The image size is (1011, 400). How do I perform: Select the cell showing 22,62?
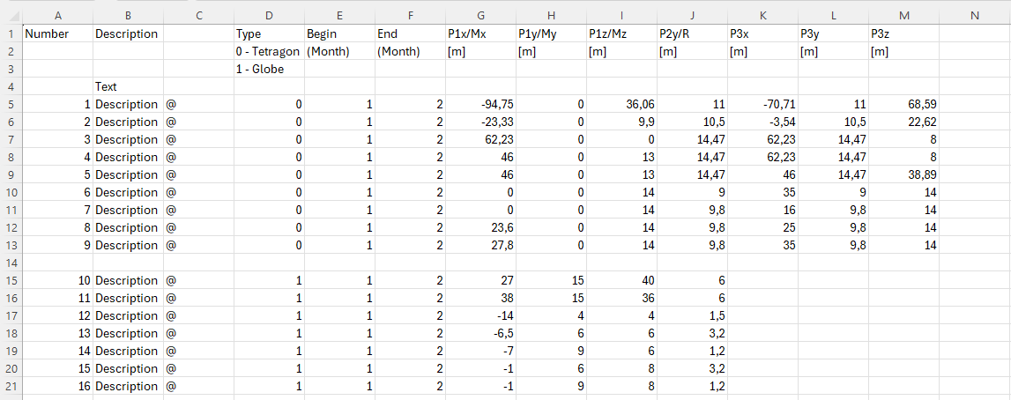point(903,122)
